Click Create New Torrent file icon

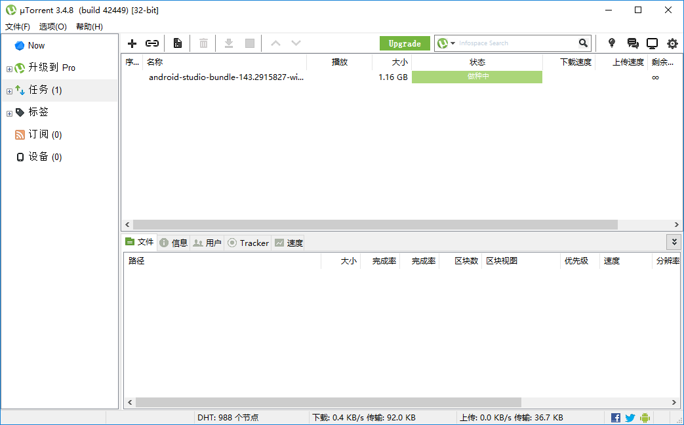point(178,43)
